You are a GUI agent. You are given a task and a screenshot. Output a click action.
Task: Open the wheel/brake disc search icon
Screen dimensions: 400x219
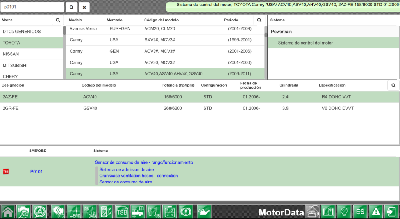pos(39,212)
